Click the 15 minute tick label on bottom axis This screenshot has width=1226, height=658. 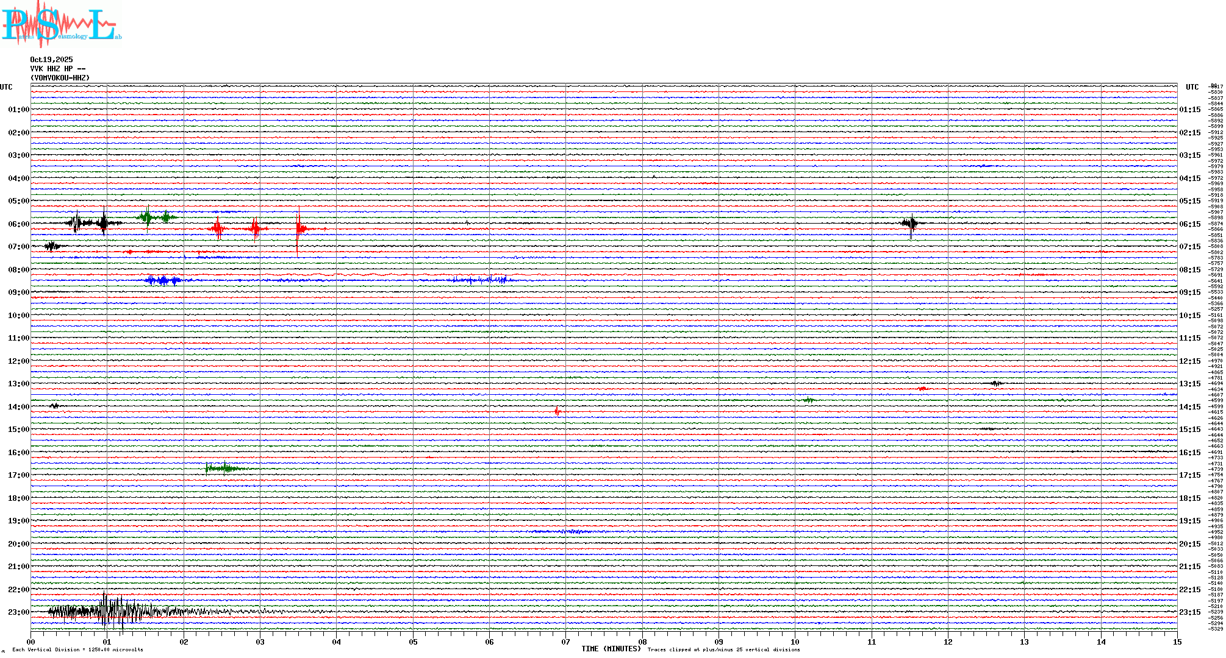[1177, 642]
